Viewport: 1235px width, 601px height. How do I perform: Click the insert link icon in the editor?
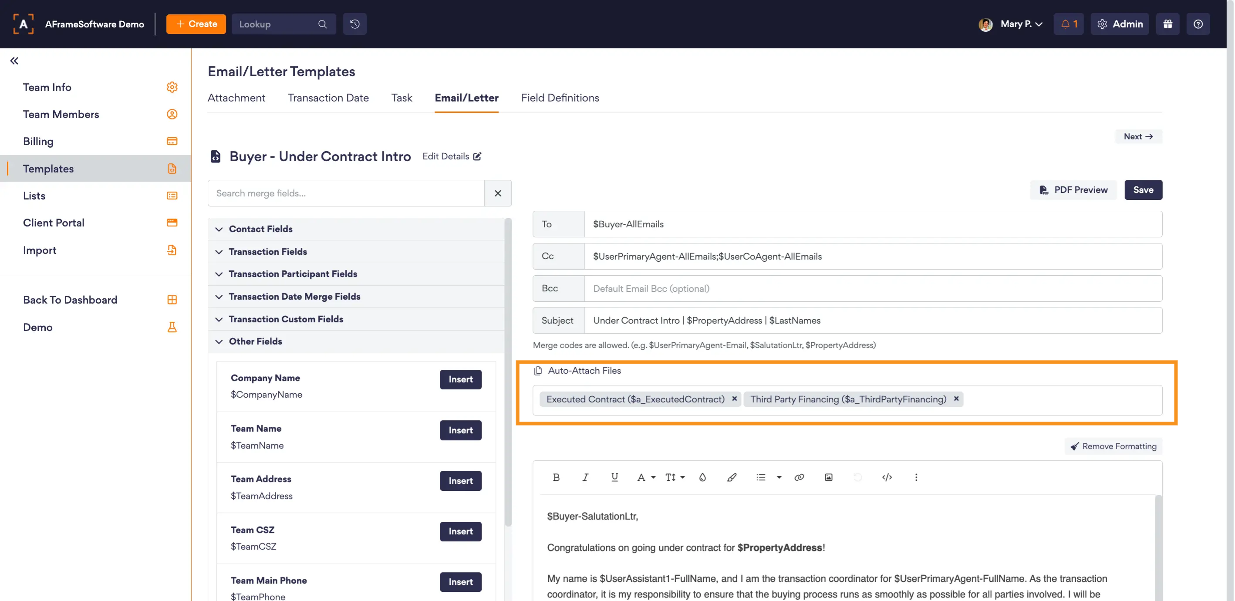click(799, 477)
